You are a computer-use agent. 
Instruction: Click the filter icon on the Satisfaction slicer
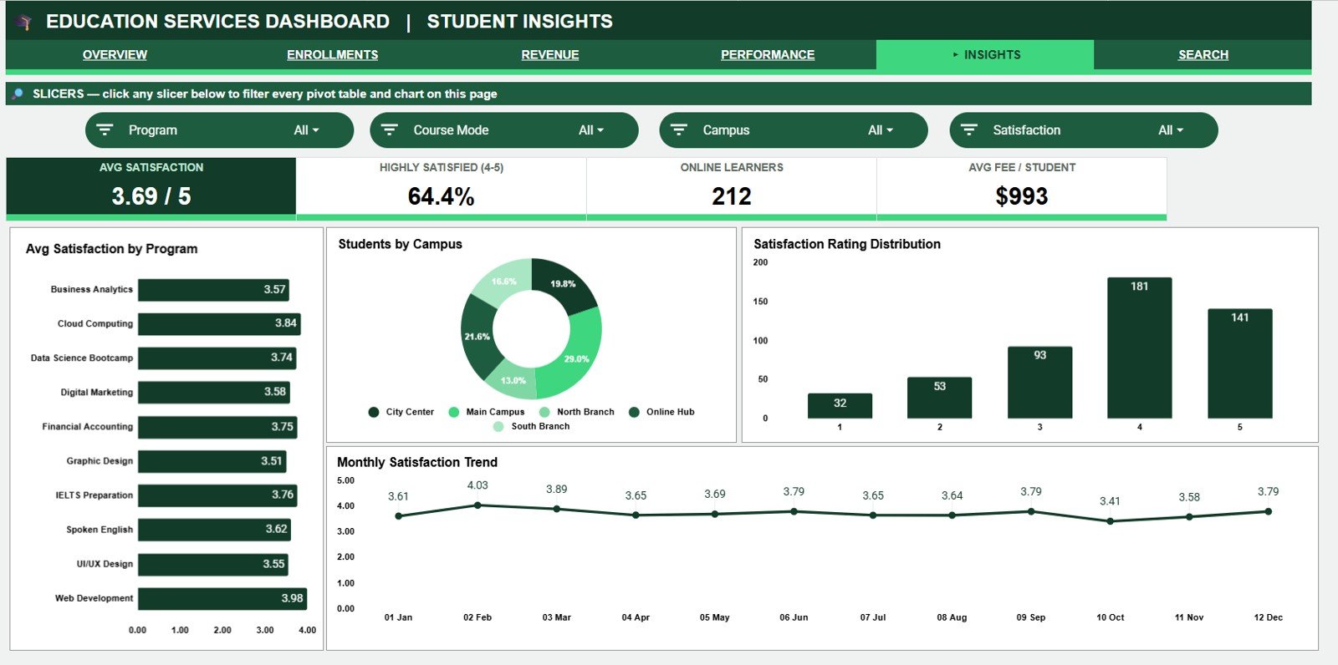tap(969, 130)
